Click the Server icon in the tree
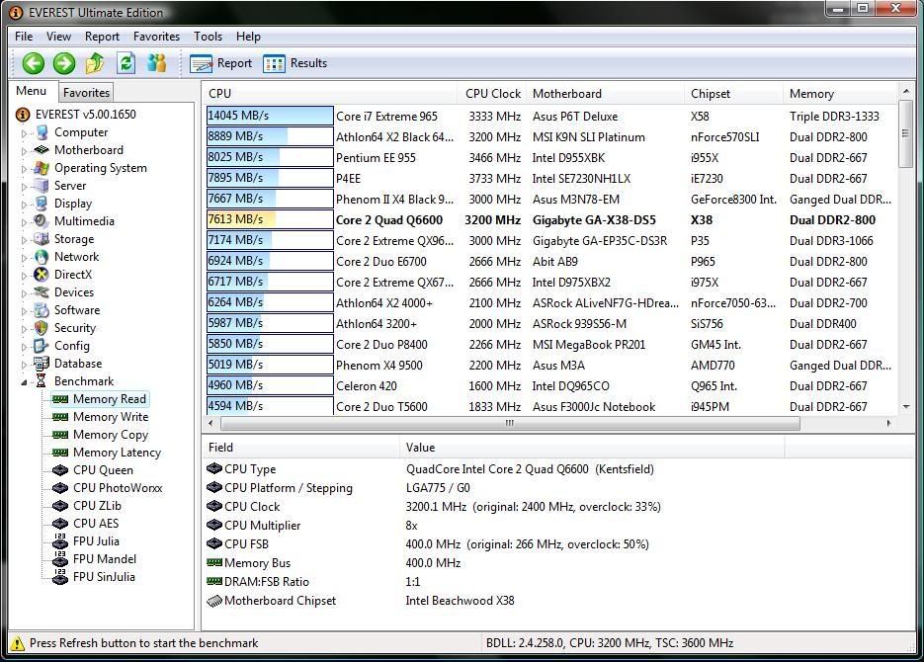Screen dimensions: 924x662 click(42, 186)
